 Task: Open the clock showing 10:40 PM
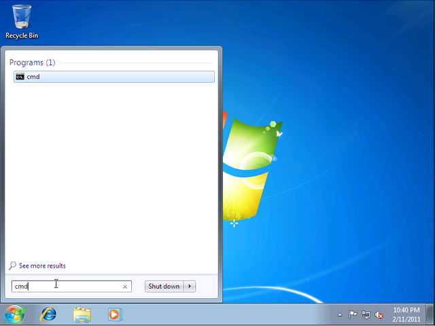(406, 314)
